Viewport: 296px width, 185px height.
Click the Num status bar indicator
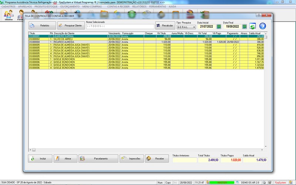pyautogui.click(x=160, y=182)
